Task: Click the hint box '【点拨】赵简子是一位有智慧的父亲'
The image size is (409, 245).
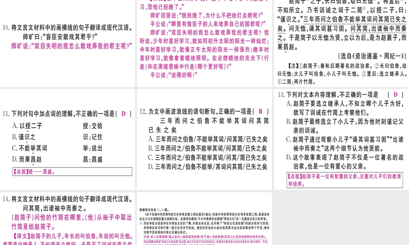Action: [x=344, y=180]
